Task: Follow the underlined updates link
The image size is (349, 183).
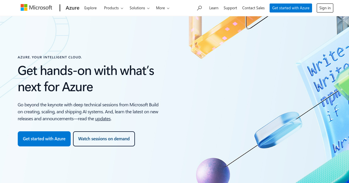Action: (103, 119)
